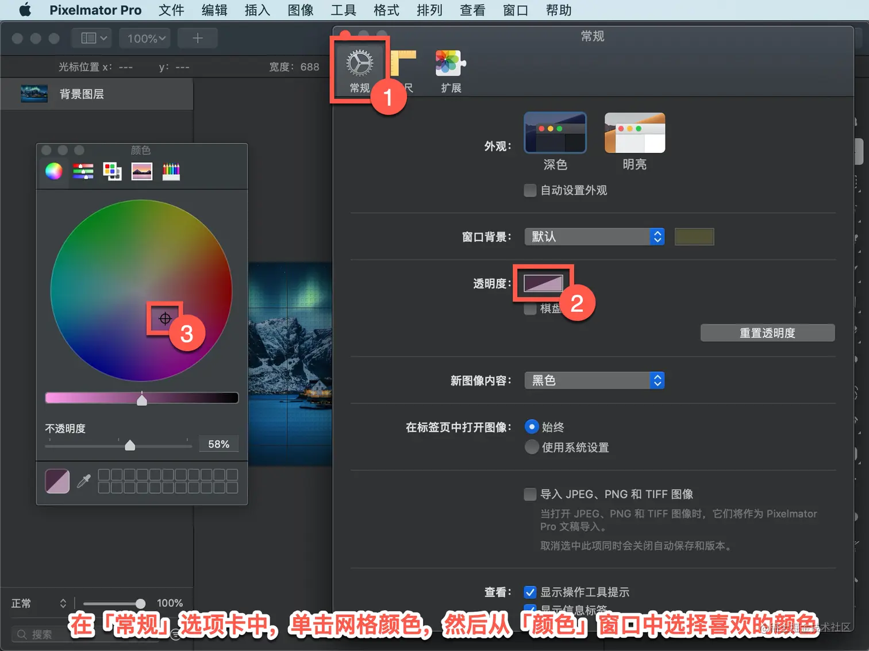Select the image palettes picker mode
Screen dimensions: 869x651
tap(141, 171)
